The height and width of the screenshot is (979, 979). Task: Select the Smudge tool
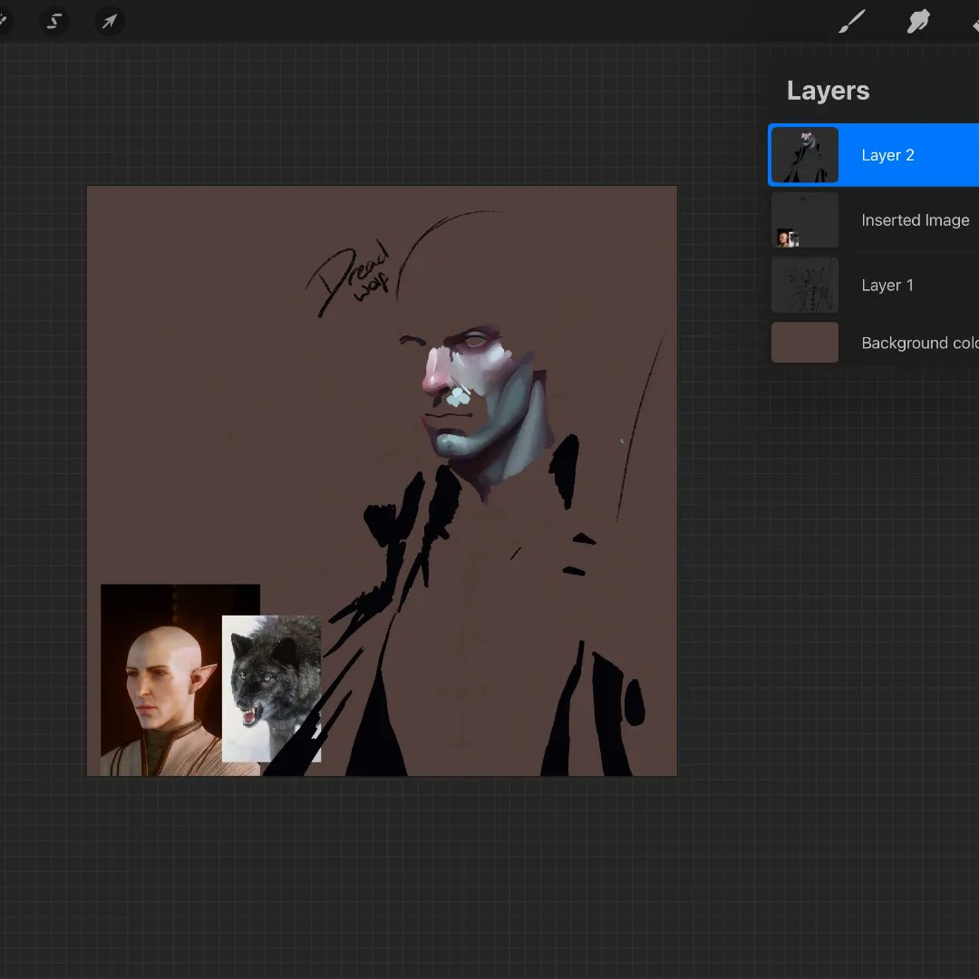coord(918,22)
